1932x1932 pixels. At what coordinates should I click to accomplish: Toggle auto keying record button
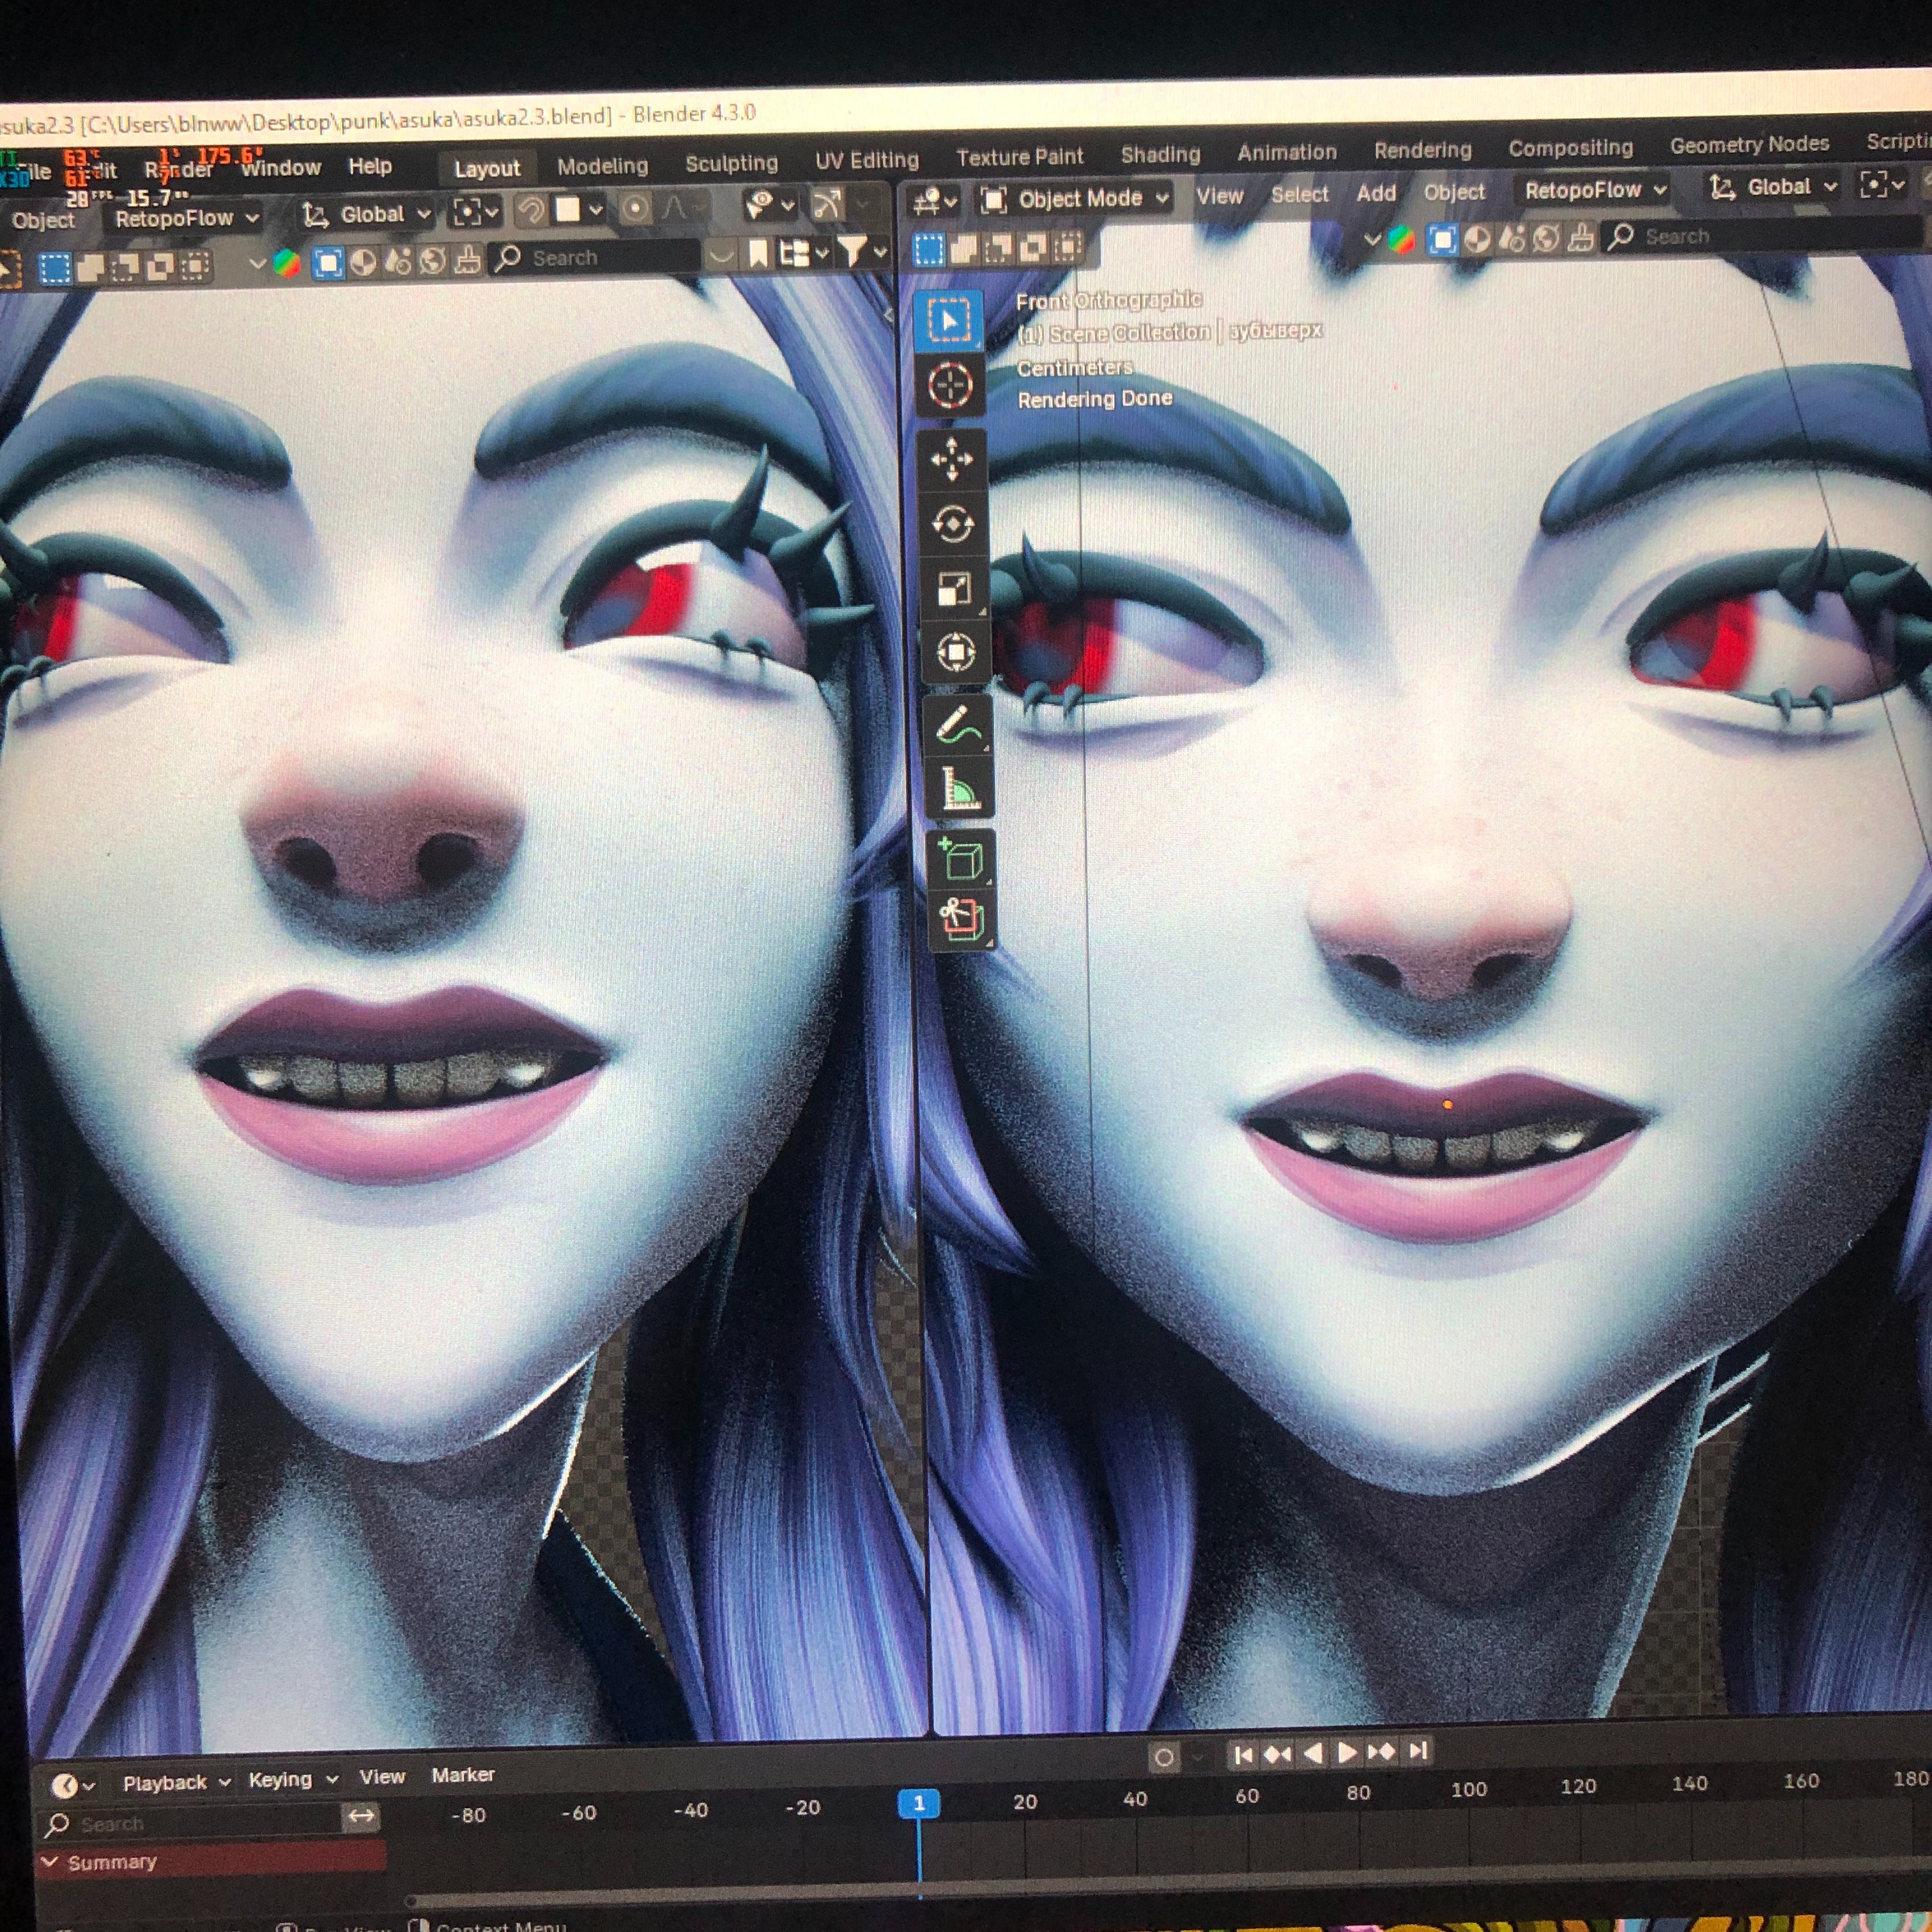[1164, 1757]
